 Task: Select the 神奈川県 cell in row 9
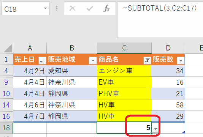click(72, 82)
